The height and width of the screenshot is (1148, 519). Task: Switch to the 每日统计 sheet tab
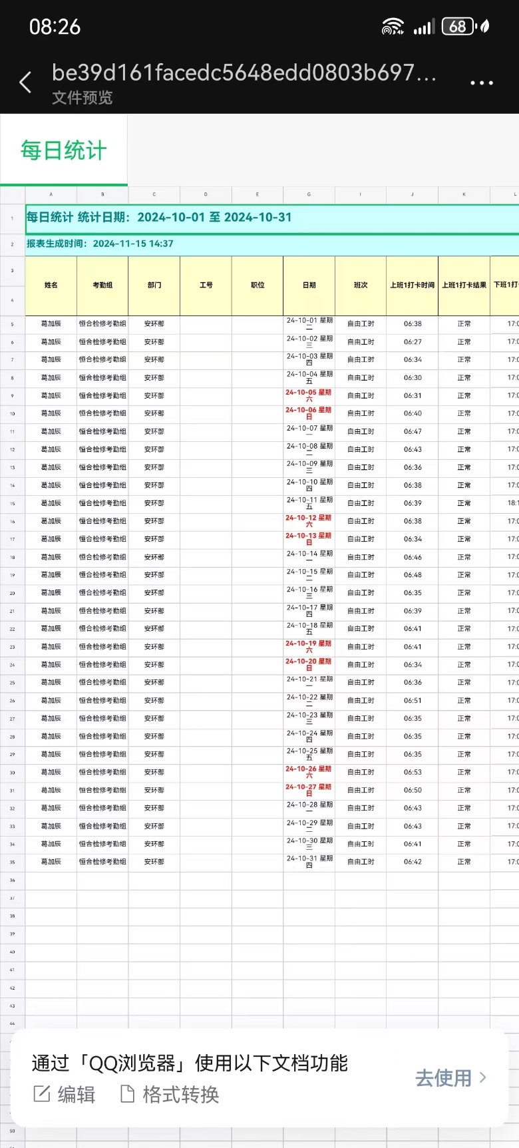click(x=64, y=150)
